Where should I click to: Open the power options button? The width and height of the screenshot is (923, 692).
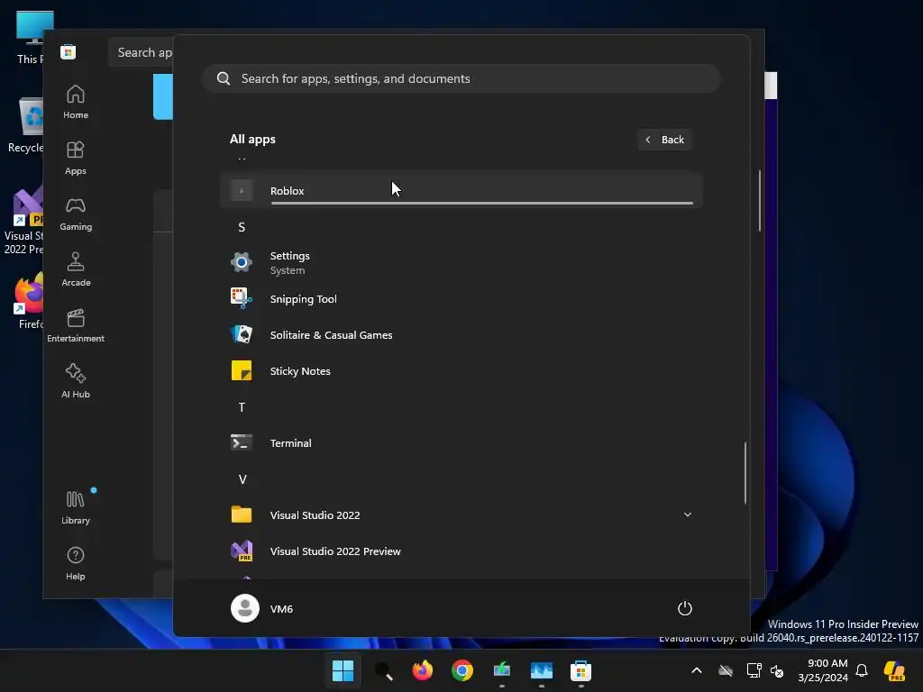tap(685, 608)
